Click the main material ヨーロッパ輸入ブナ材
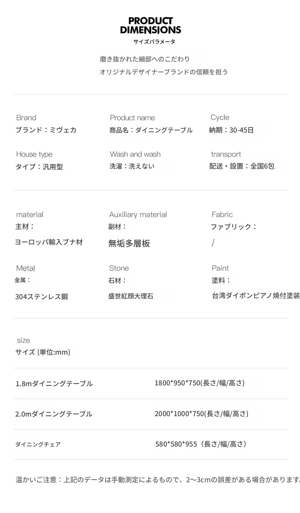This screenshot has height=513, width=300. tap(49, 242)
